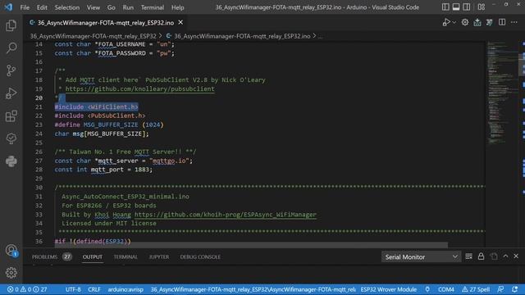
Task: Open the View menu
Action: tap(94, 7)
